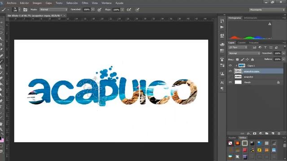Switch to the Ajustes tab
The height and width of the screenshot is (161, 287).
click(x=232, y=138)
